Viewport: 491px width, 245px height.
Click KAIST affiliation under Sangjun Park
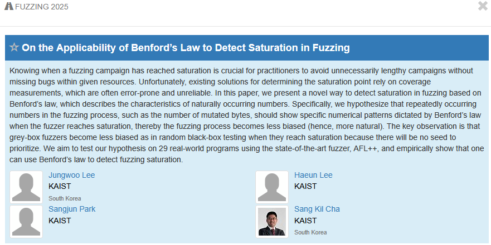pos(60,220)
